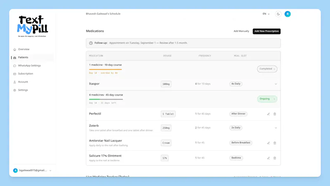
Task: Toggle dark mode moon icon
Action: tap(278, 14)
